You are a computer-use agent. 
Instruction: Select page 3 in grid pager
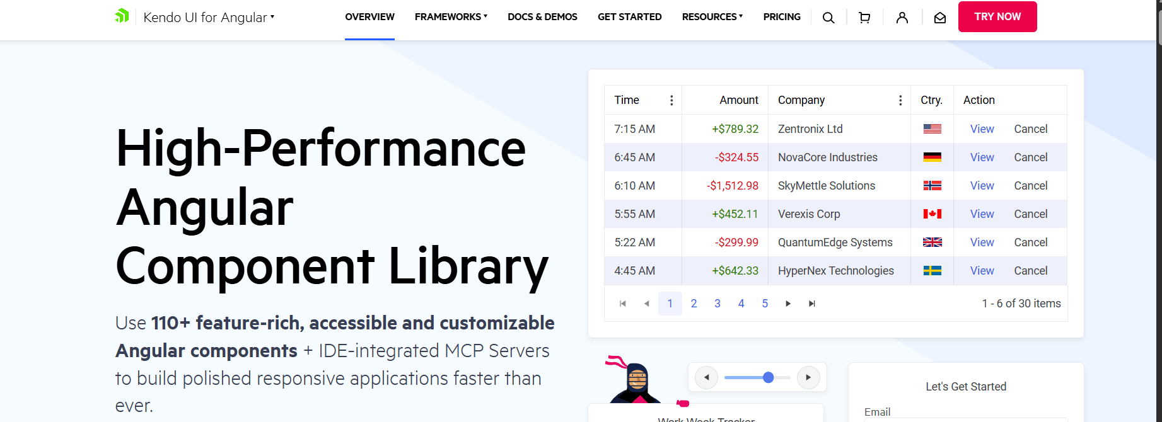click(x=718, y=304)
